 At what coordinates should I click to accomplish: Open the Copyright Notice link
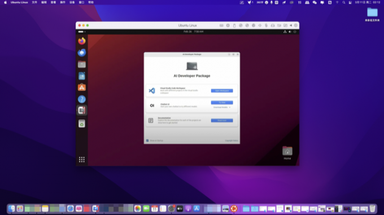232,141
